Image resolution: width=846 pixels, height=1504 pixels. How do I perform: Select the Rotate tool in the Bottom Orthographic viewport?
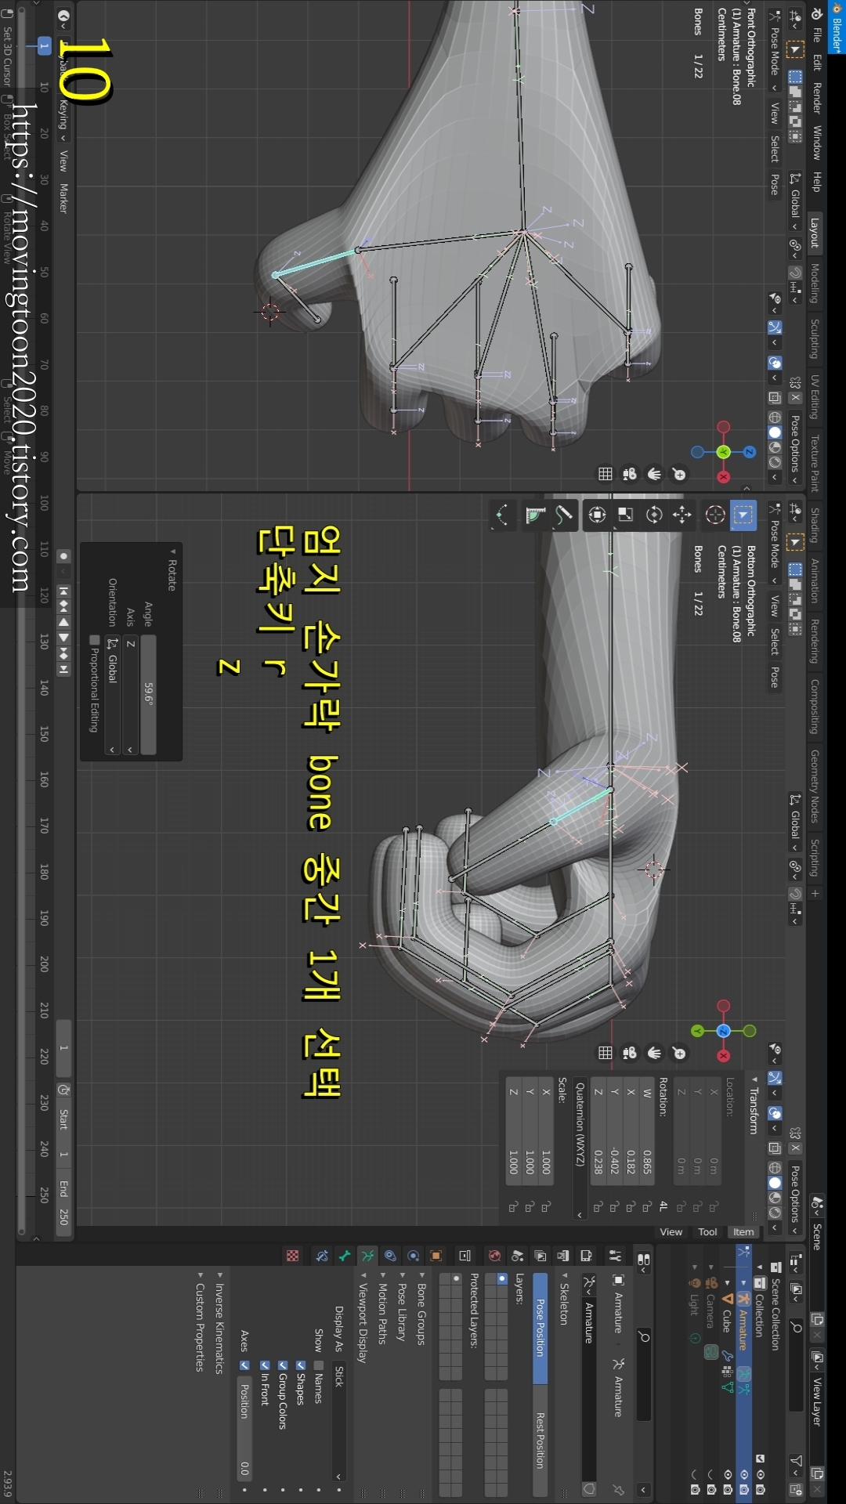pyautogui.click(x=654, y=515)
